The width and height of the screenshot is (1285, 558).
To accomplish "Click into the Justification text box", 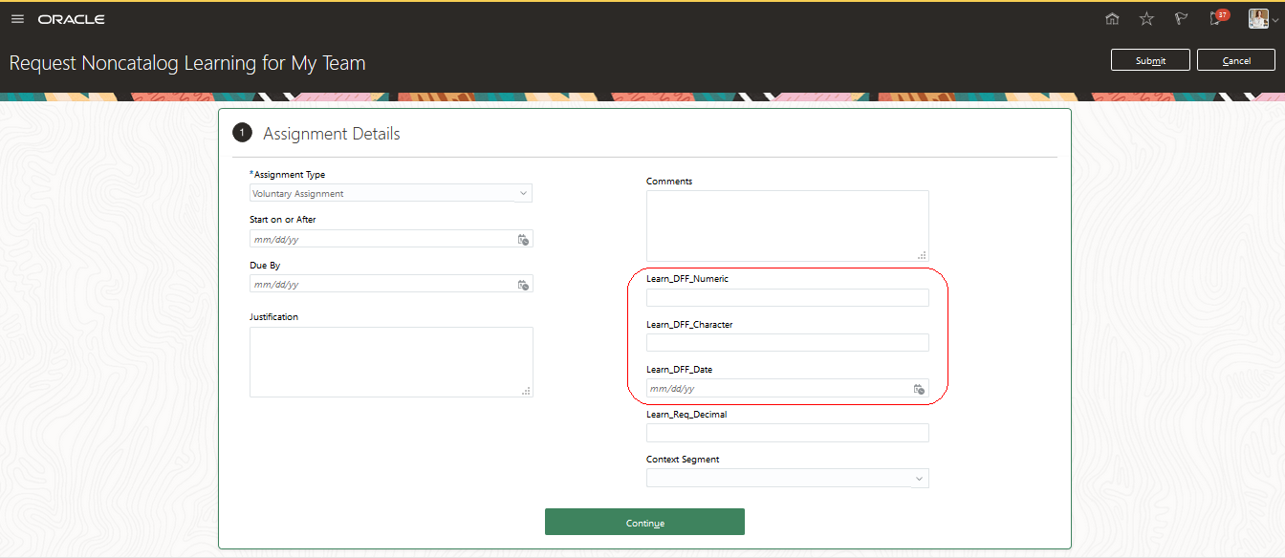I will coord(391,361).
